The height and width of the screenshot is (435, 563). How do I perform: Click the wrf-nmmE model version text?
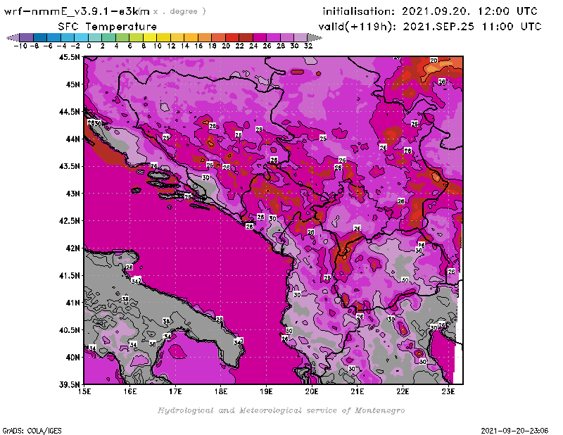click(77, 11)
